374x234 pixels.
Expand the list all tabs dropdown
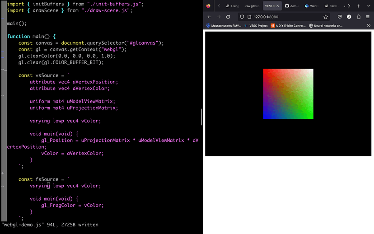(x=368, y=6)
